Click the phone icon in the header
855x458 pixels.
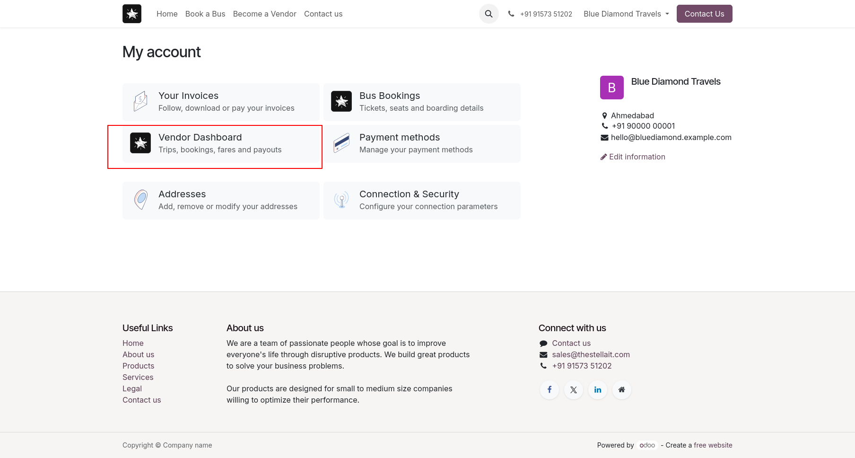click(x=511, y=14)
